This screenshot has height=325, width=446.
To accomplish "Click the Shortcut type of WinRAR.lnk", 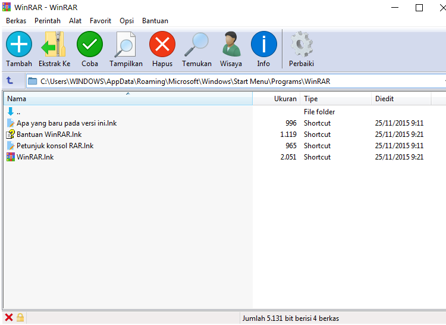I will click(x=317, y=157).
